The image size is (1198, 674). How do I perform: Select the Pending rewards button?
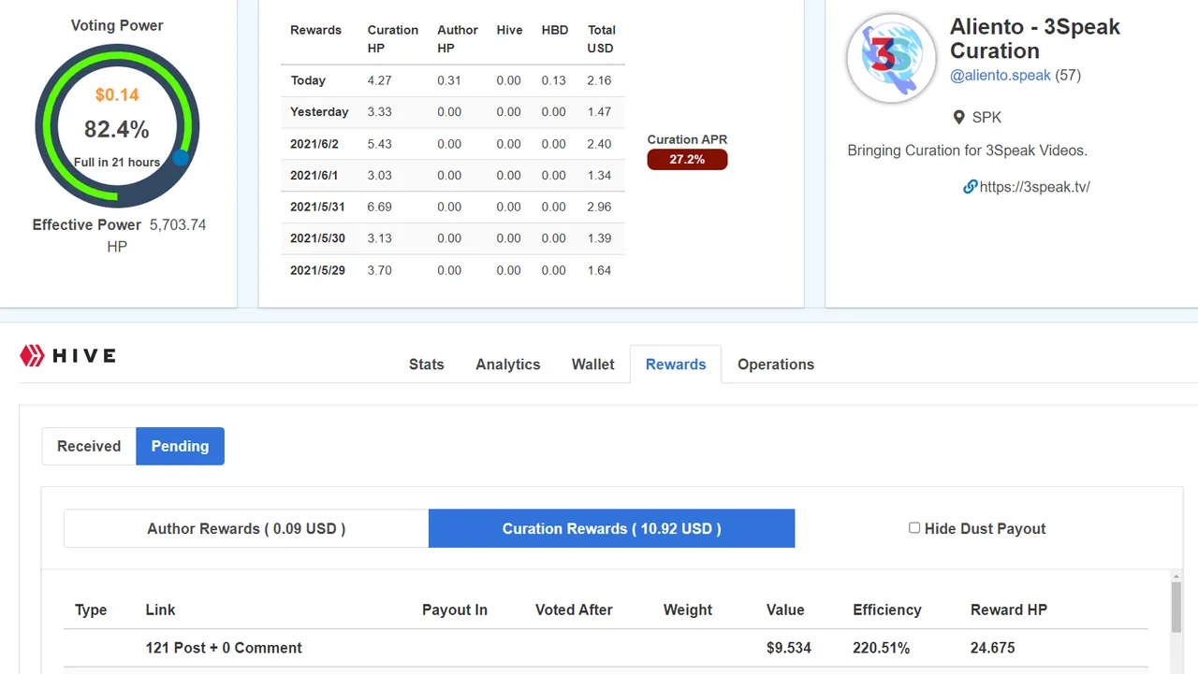click(x=180, y=446)
